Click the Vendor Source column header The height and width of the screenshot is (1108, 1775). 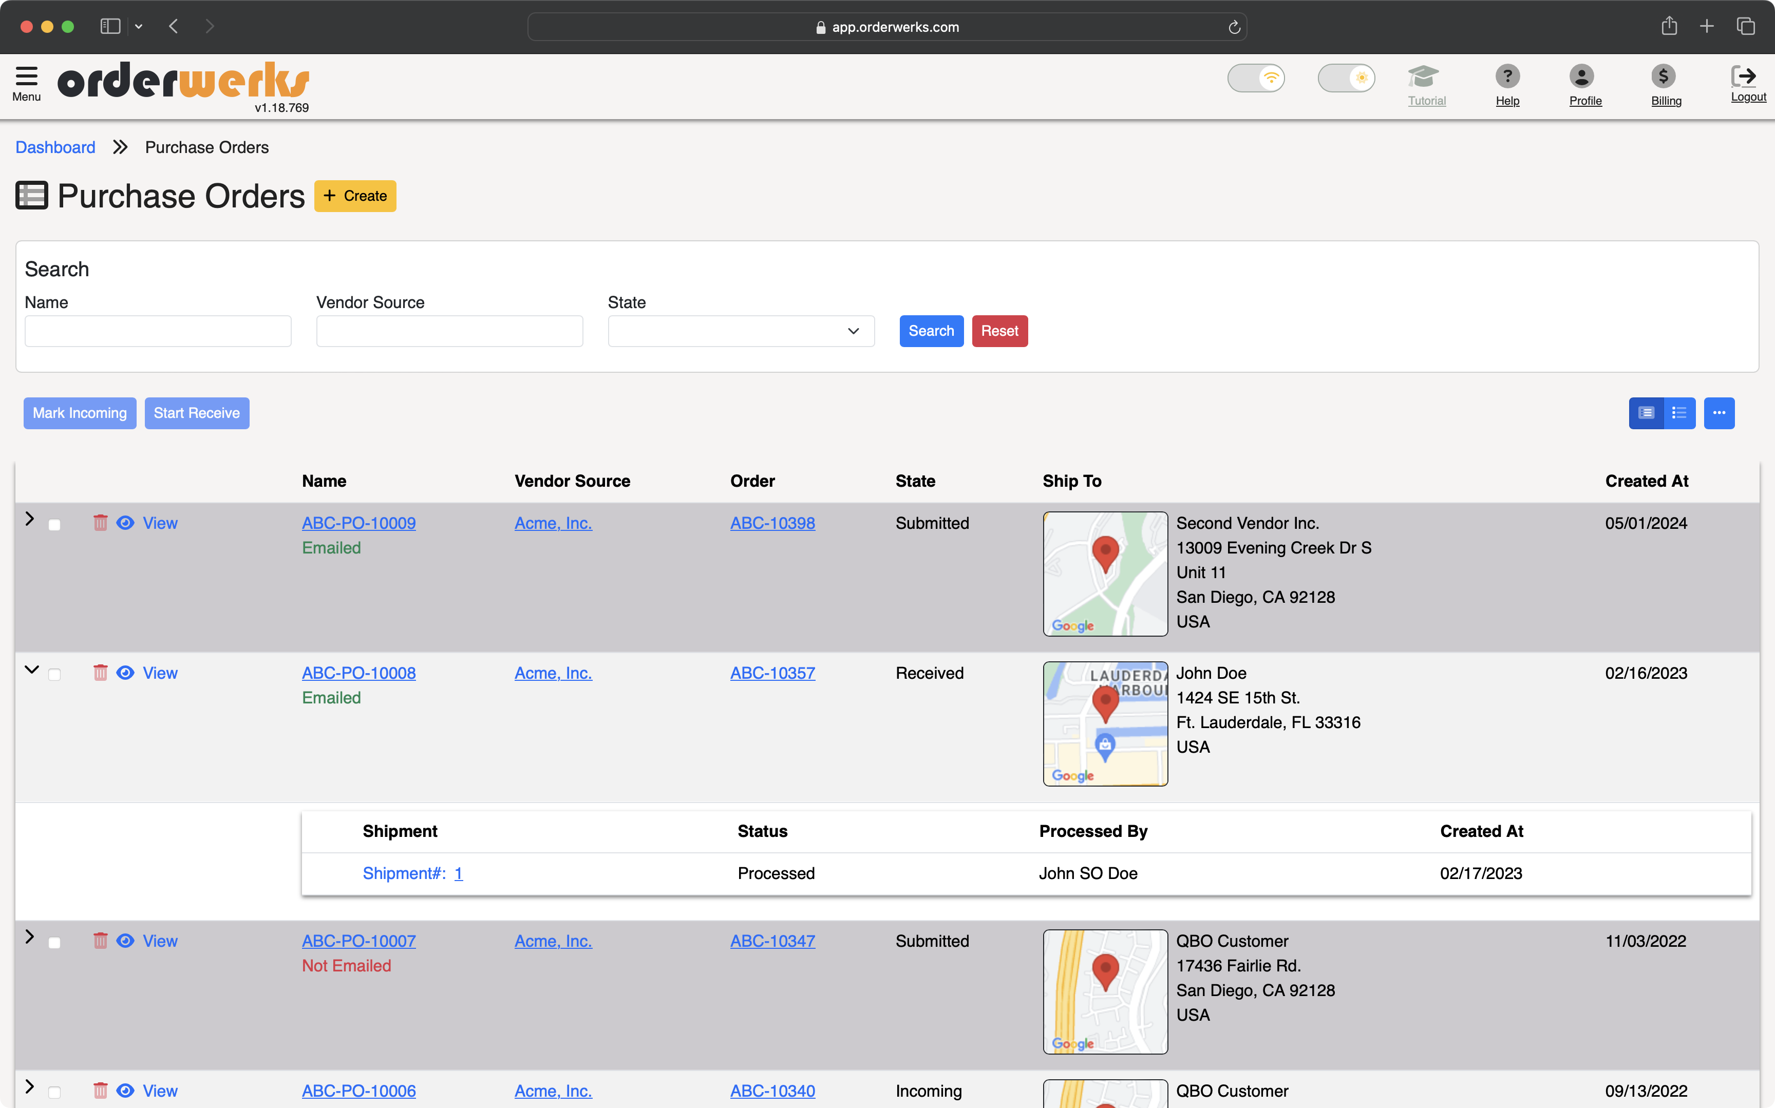tap(572, 481)
